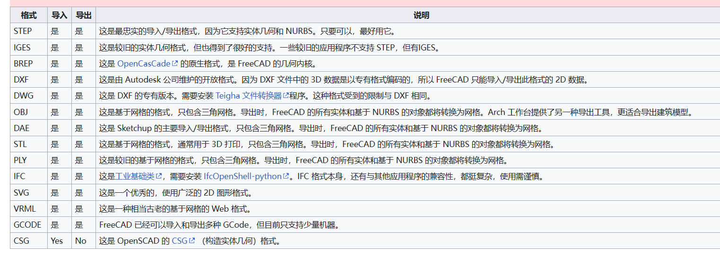Click external-link icon next to OpenCasCade
Image resolution: width=720 pixels, height=255 pixels.
[175, 64]
